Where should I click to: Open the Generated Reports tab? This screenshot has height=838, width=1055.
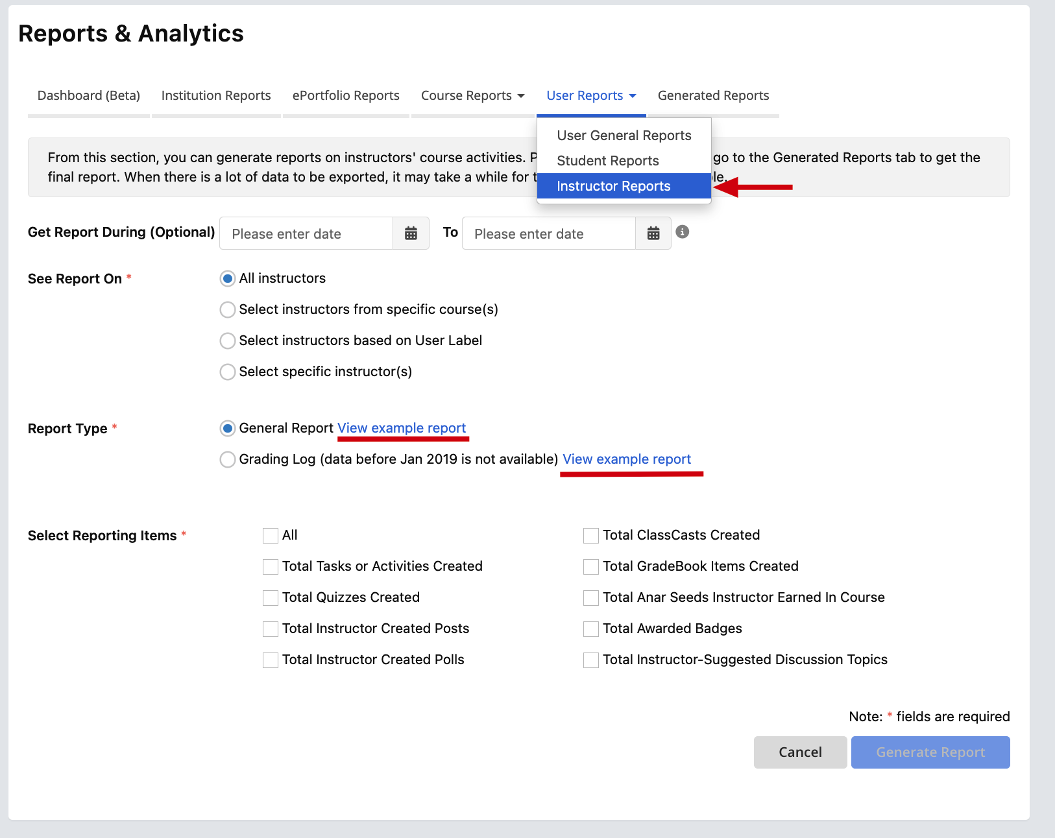coord(713,96)
